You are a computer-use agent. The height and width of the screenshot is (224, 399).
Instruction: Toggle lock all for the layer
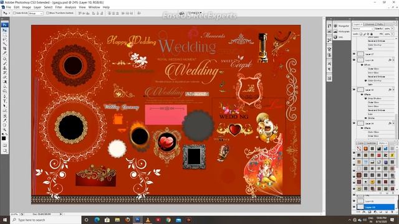point(372,34)
